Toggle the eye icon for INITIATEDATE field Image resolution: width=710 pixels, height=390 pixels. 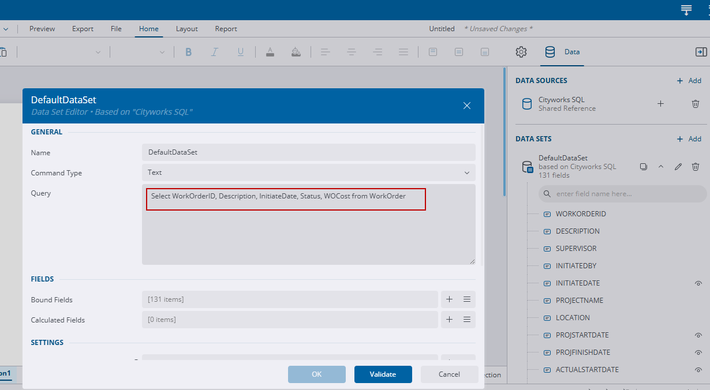point(698,283)
